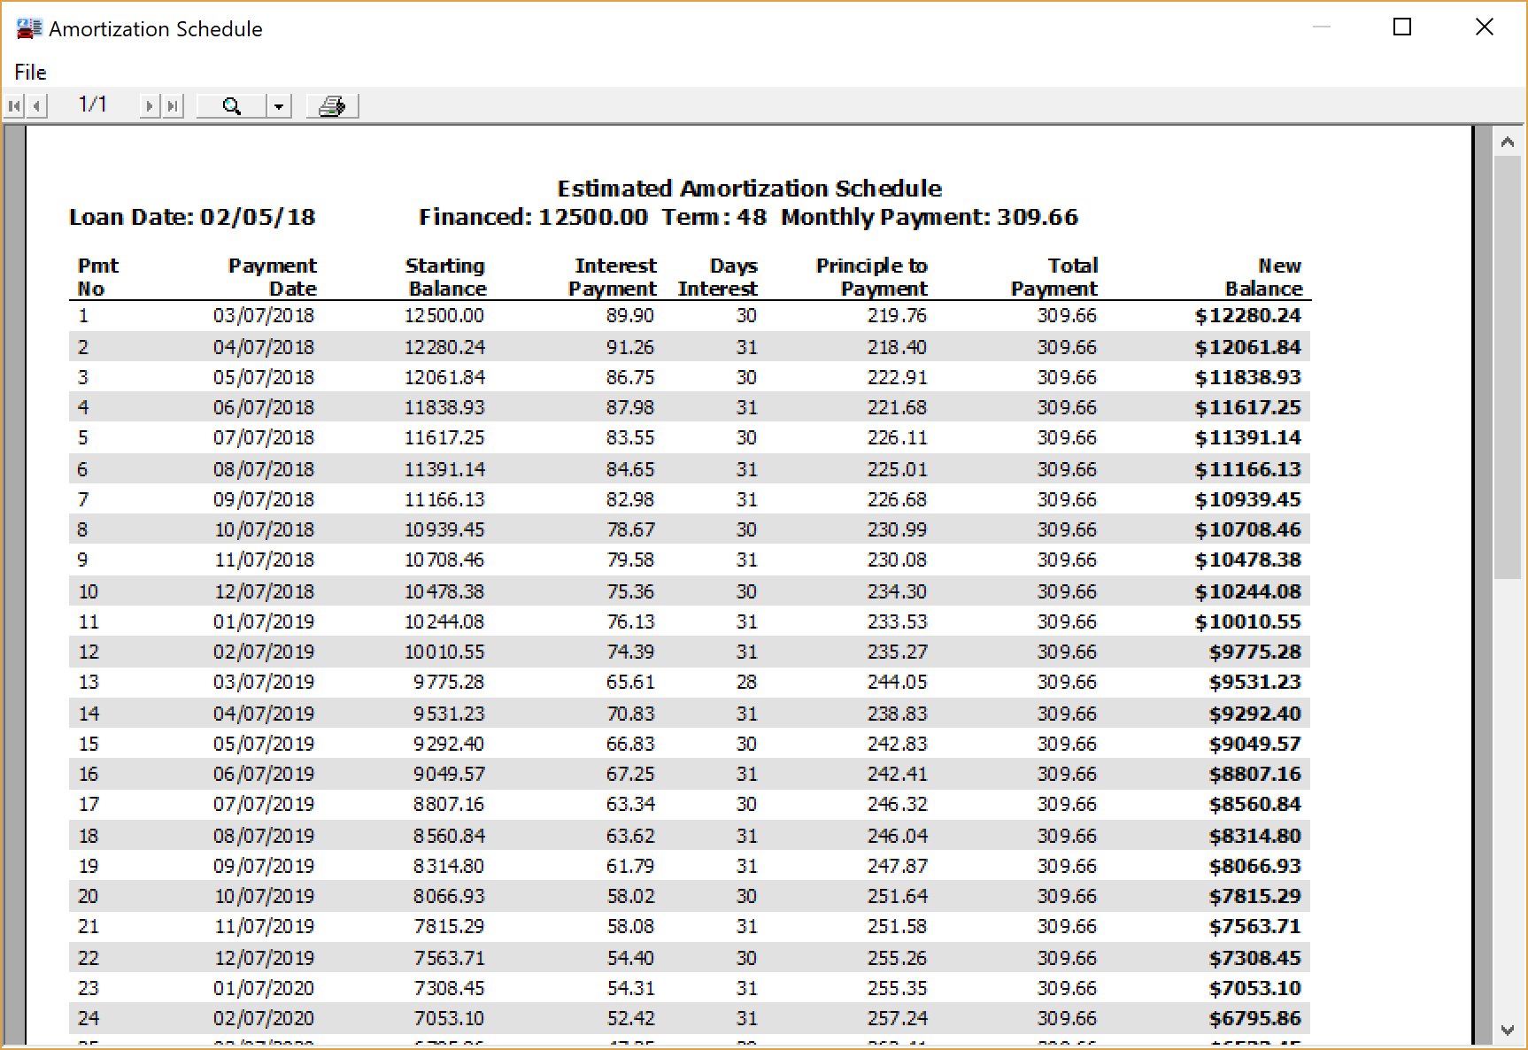1528x1050 pixels.
Task: Click the previous page arrow
Action: [x=36, y=106]
